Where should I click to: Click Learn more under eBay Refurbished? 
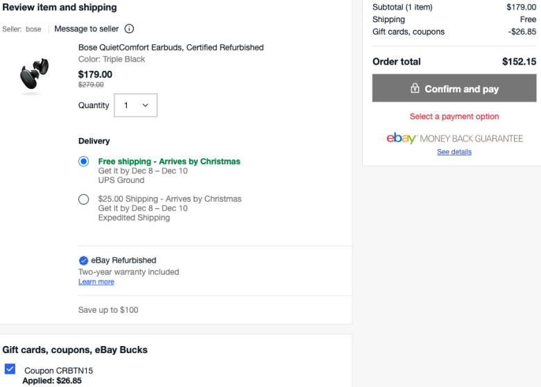[x=96, y=282]
